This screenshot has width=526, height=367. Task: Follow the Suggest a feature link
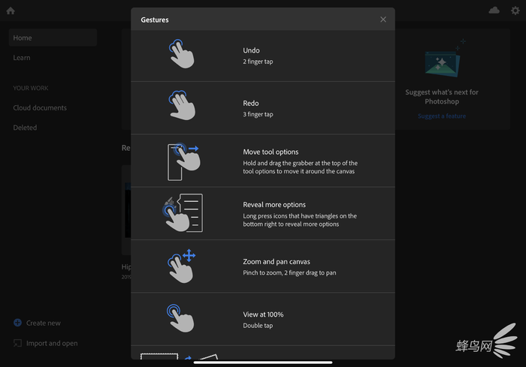pyautogui.click(x=442, y=116)
